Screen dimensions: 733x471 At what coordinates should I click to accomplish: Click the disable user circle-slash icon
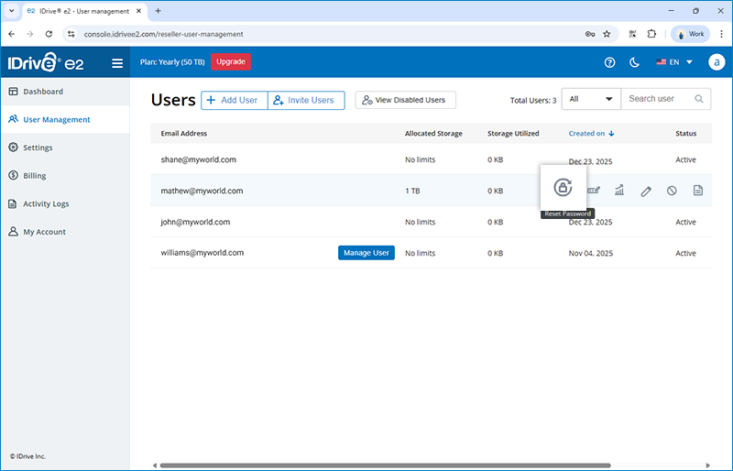[x=672, y=191]
